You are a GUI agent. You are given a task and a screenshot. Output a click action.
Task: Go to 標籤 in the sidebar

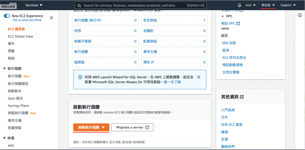(x=11, y=51)
